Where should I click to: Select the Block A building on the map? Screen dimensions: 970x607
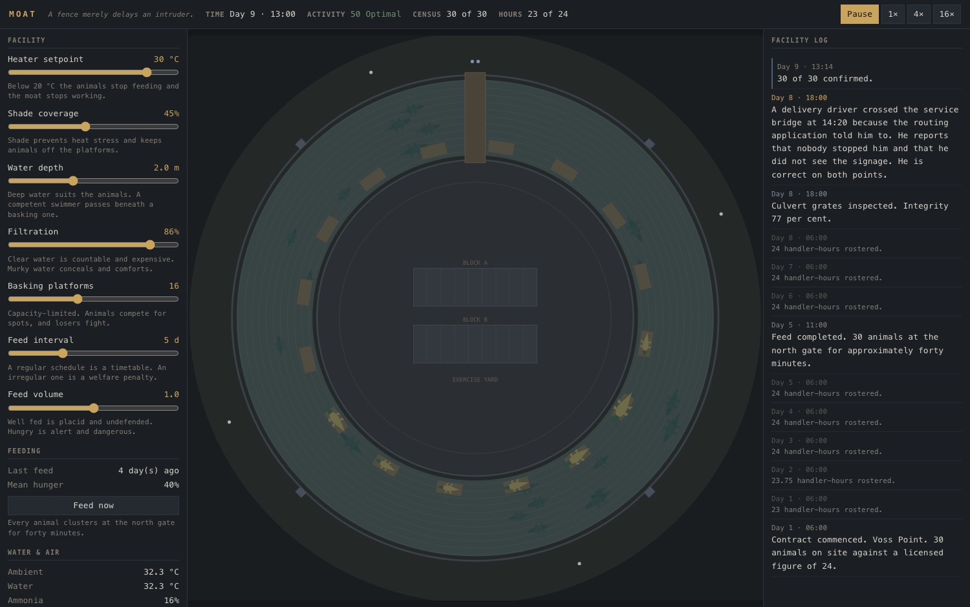pyautogui.click(x=475, y=287)
